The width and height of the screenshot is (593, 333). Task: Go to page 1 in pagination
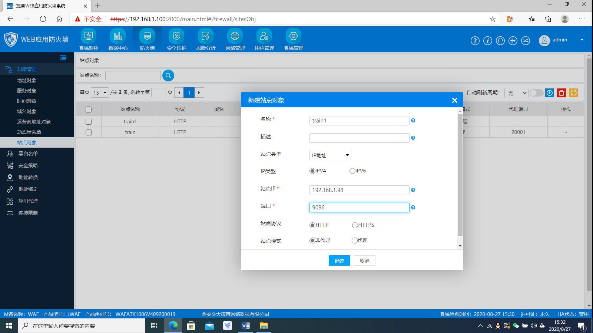[x=189, y=92]
